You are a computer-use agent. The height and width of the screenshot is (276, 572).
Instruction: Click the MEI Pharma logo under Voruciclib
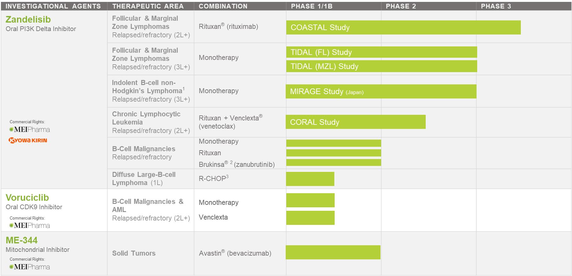point(30,226)
